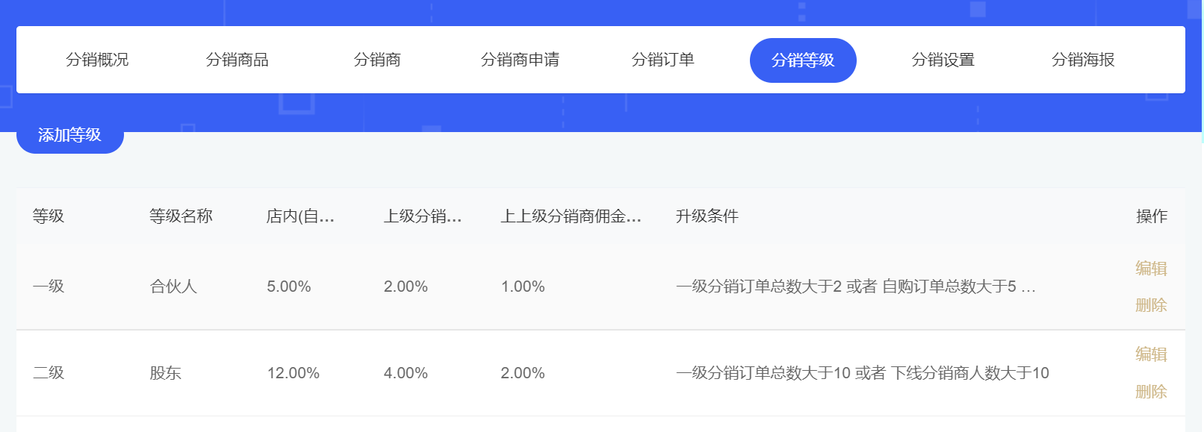Screen dimensions: 1204x432
Task: Select the 合伙人 level name cell
Action: click(173, 287)
